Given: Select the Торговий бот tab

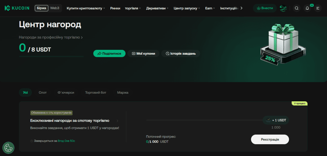Looking at the screenshot, I should [x=96, y=92].
